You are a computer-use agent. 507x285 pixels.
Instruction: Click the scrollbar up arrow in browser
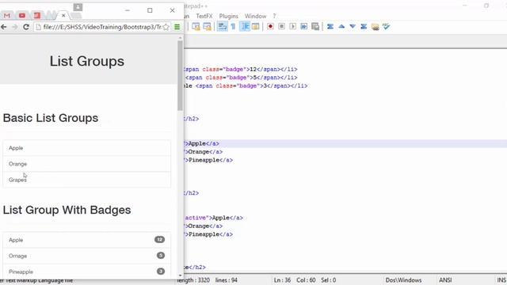(180, 38)
